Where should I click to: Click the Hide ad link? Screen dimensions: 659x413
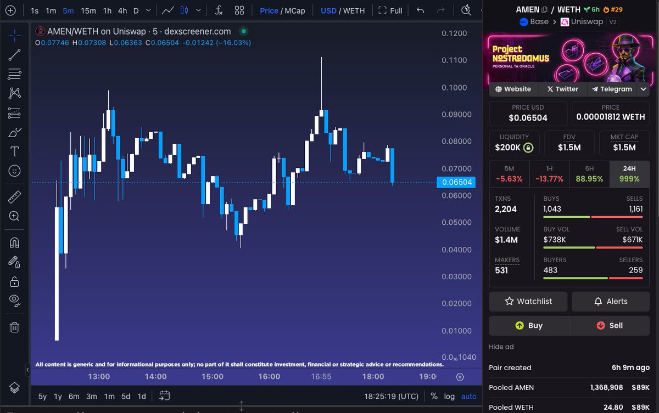pos(501,347)
